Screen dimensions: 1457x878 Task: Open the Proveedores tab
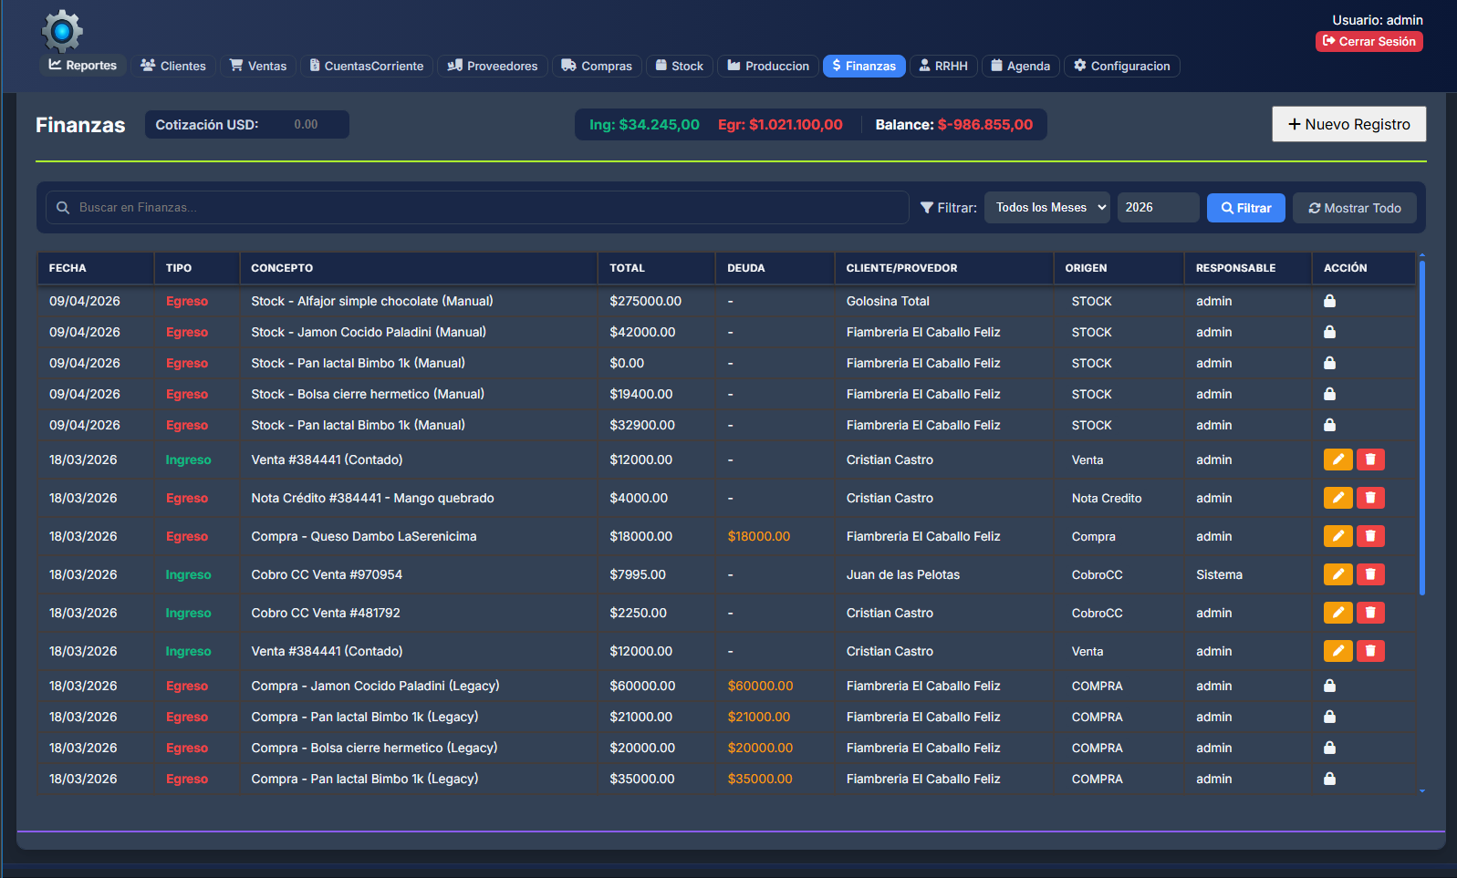[x=493, y=66]
